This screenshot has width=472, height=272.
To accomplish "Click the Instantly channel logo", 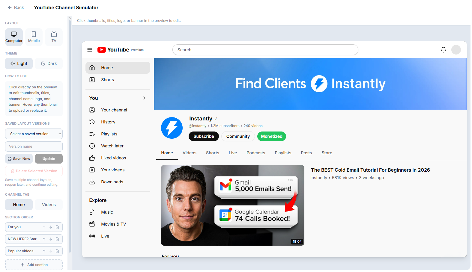I will pyautogui.click(x=172, y=128).
